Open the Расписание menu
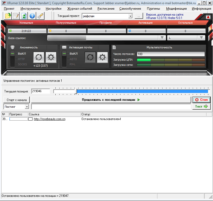Viewport: 213px width, 201px height. [106, 9]
